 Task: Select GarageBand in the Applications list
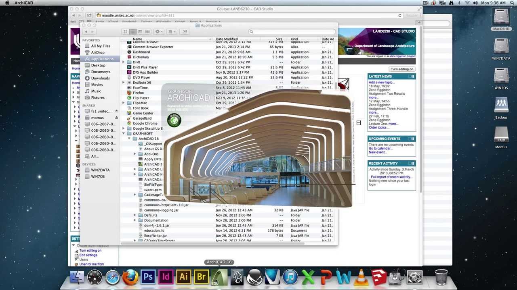142,118
